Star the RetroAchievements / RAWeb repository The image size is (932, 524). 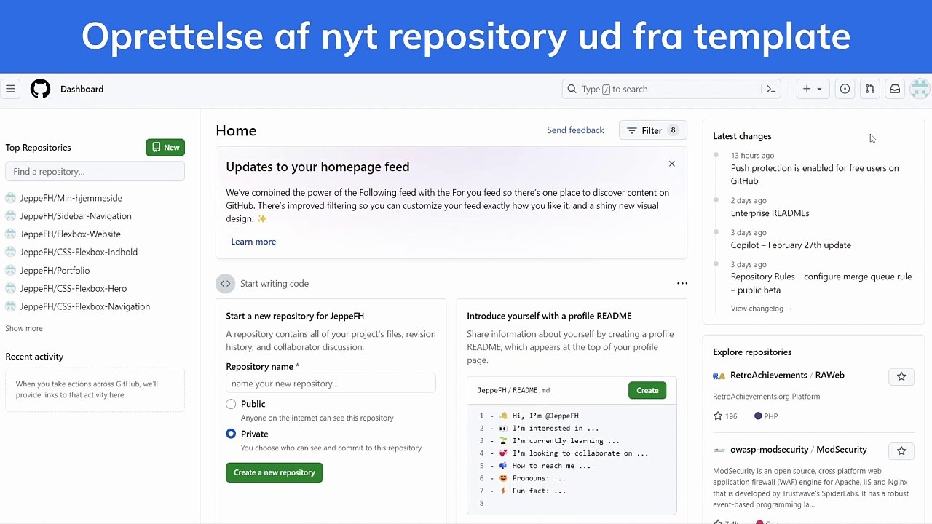(901, 376)
